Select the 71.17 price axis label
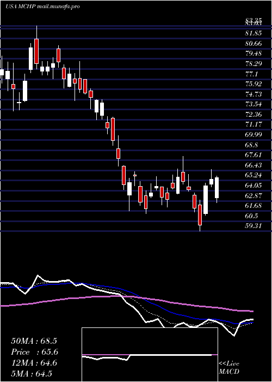 pos(253,124)
